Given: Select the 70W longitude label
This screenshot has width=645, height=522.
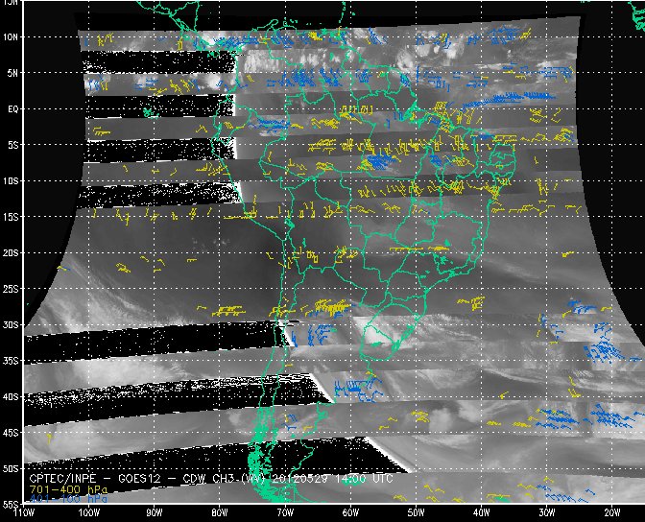Looking at the screenshot, I should [285, 512].
